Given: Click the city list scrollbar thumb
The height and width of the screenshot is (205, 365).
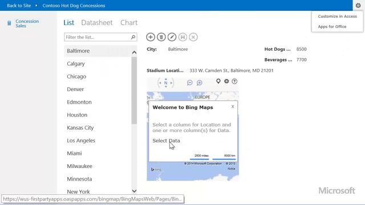Looking at the screenshot, I should tap(134, 91).
